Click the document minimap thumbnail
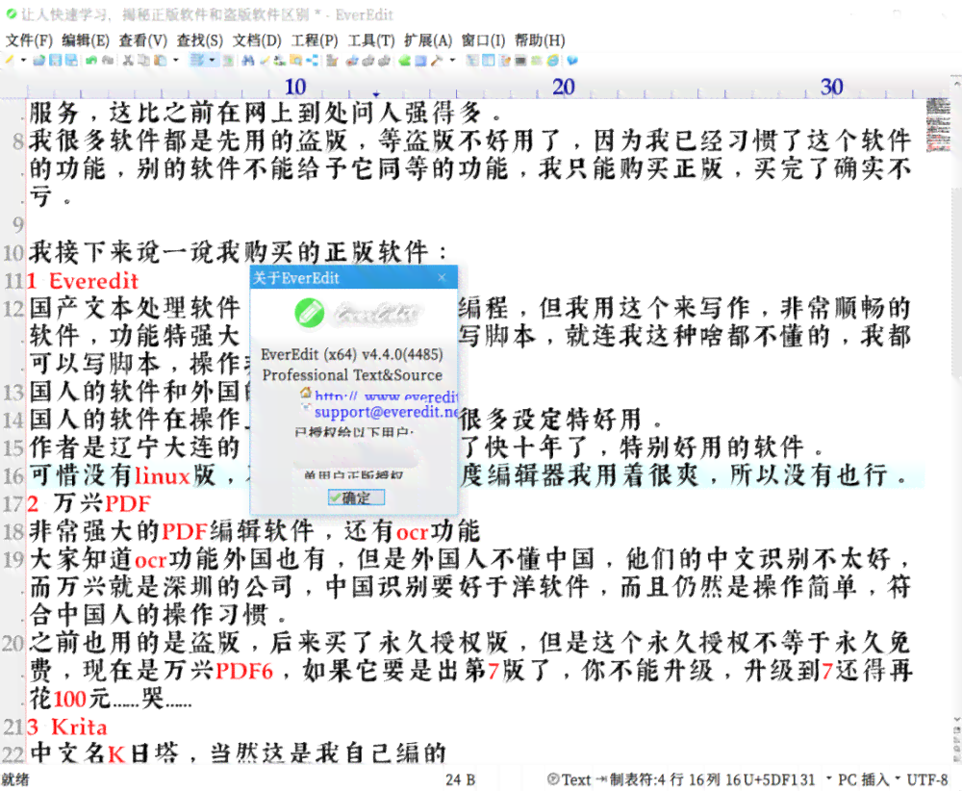Image resolution: width=962 pixels, height=791 pixels. tap(937, 124)
